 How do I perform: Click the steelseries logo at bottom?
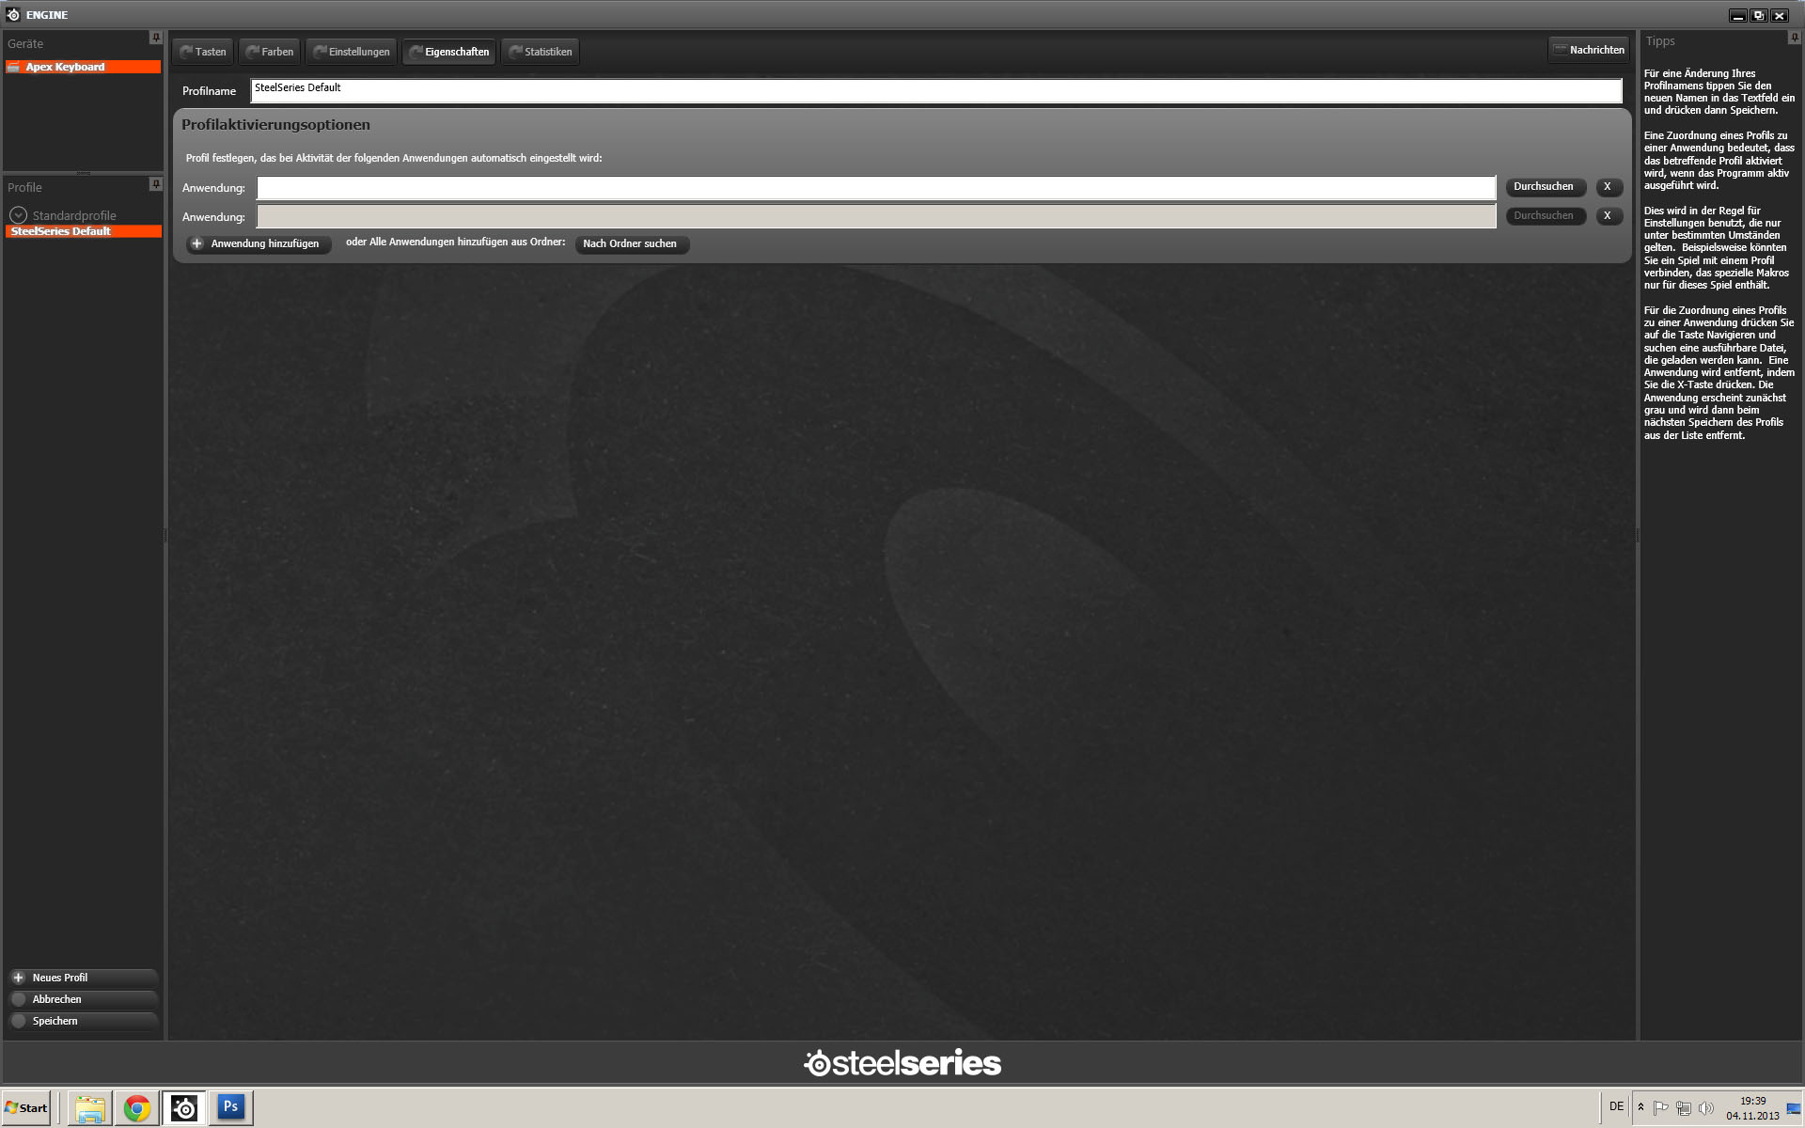point(902,1063)
